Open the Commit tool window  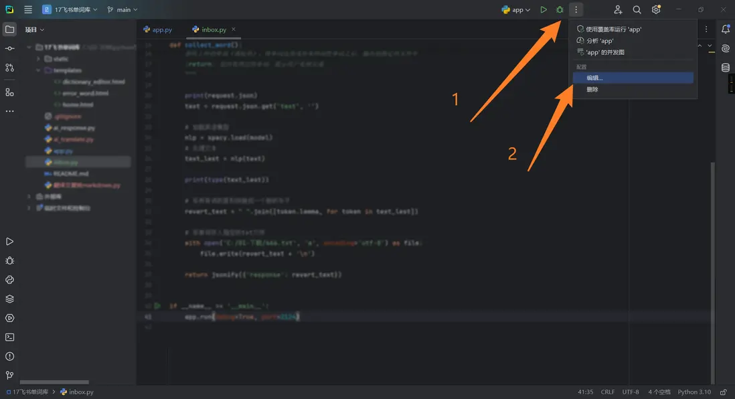(9, 49)
